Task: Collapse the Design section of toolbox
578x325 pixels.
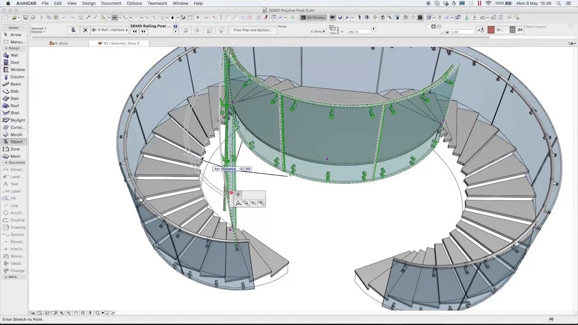Action: coord(14,48)
